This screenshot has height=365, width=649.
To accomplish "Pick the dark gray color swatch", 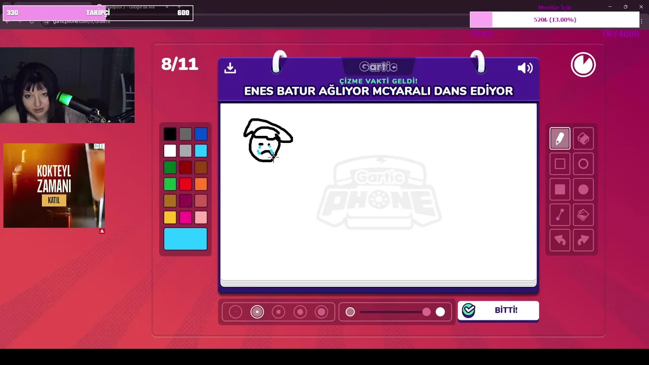I will click(x=186, y=134).
